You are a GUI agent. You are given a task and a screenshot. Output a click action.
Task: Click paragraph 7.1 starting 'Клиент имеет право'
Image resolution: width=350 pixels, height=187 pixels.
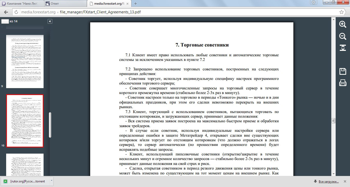[x=199, y=57]
